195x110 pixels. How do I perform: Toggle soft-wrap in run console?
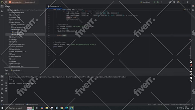[6, 83]
